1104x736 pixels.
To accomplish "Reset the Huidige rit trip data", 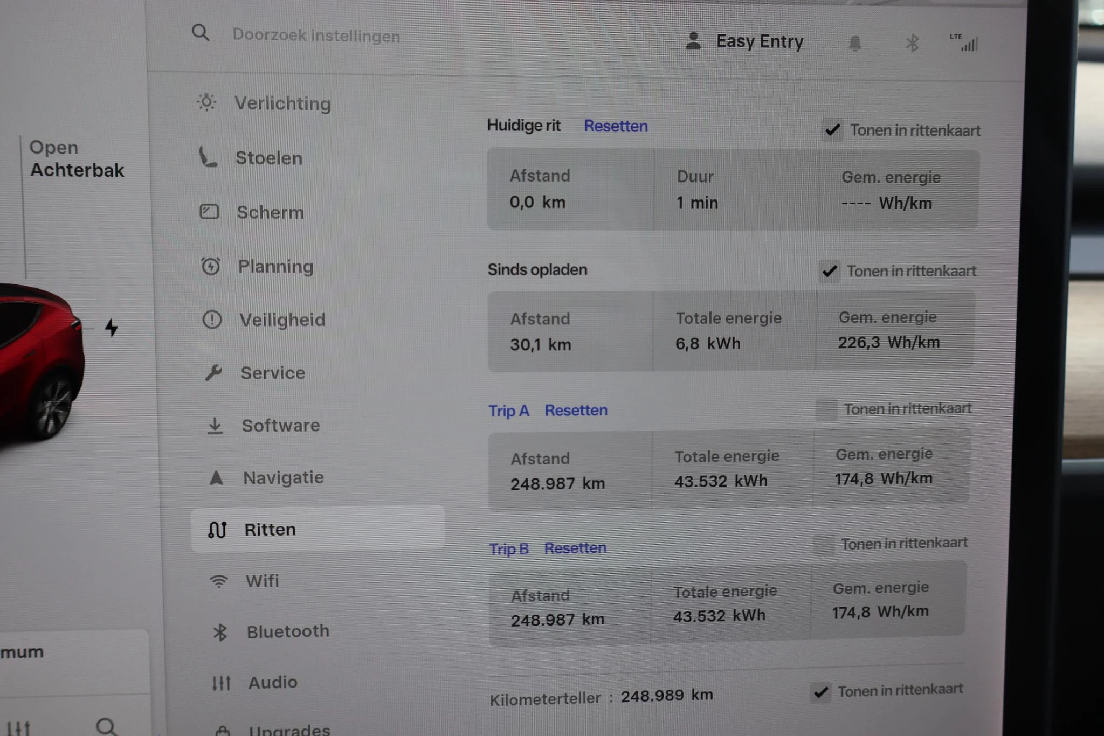I will (616, 126).
